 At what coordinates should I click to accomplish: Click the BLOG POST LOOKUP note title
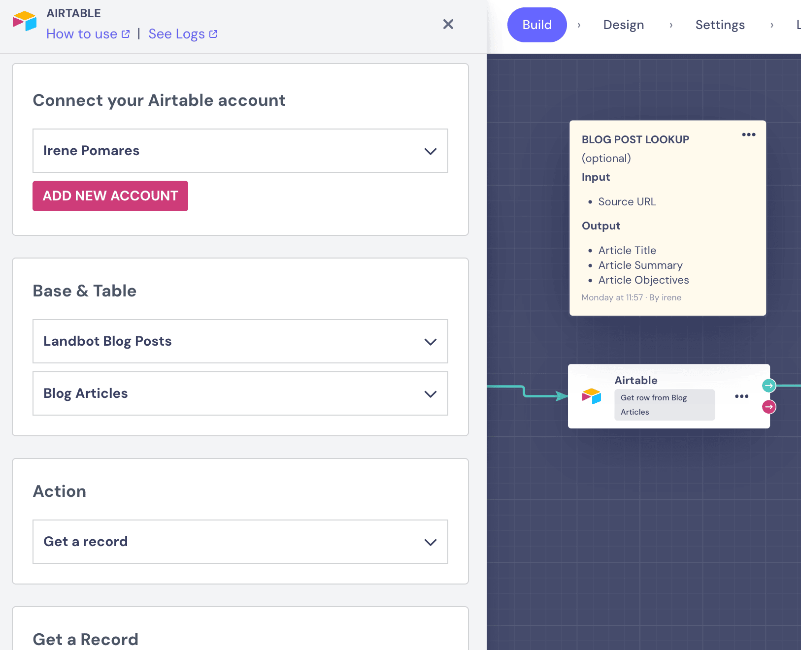click(635, 139)
